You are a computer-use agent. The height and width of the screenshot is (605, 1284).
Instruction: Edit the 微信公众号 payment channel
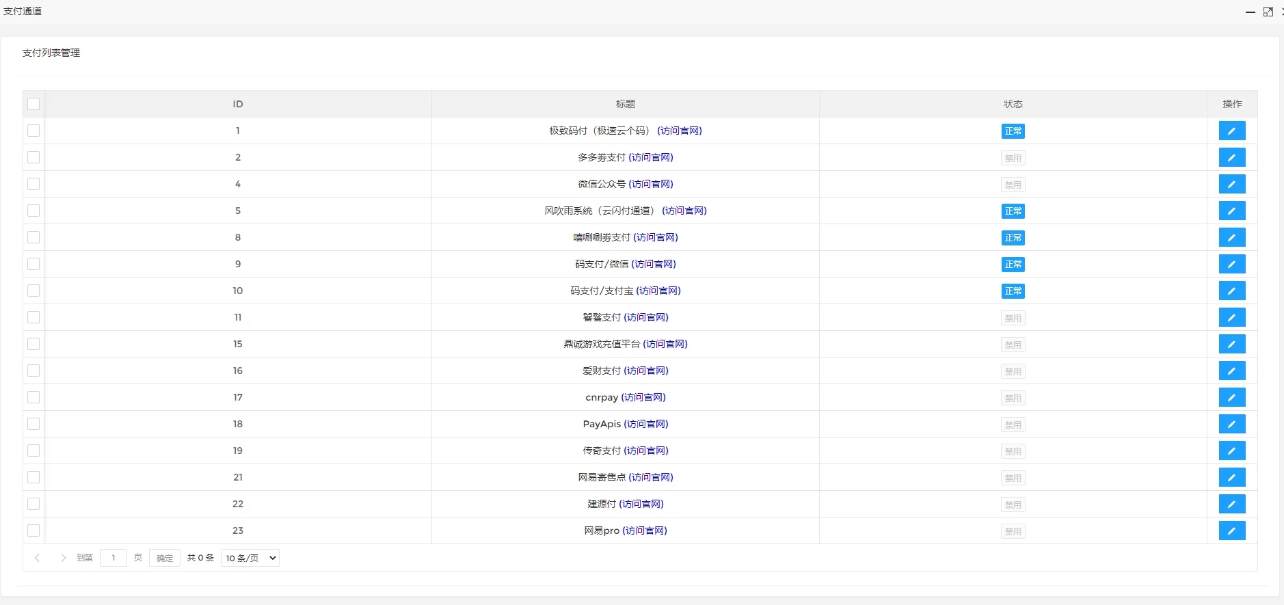[1231, 184]
